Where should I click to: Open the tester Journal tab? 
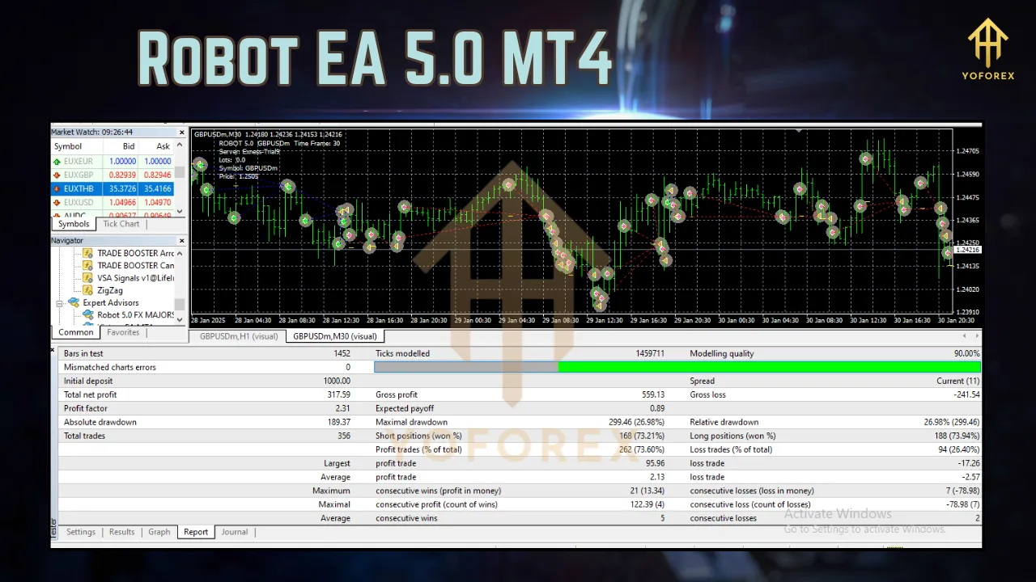(x=235, y=532)
